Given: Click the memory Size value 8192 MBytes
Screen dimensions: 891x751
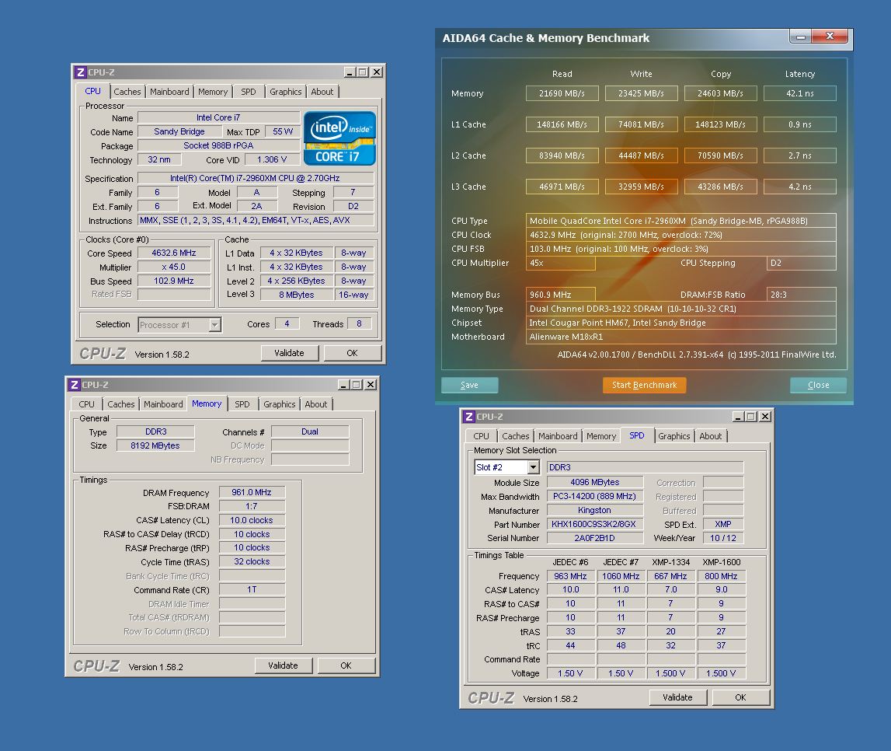Looking at the screenshot, I should 155,445.
